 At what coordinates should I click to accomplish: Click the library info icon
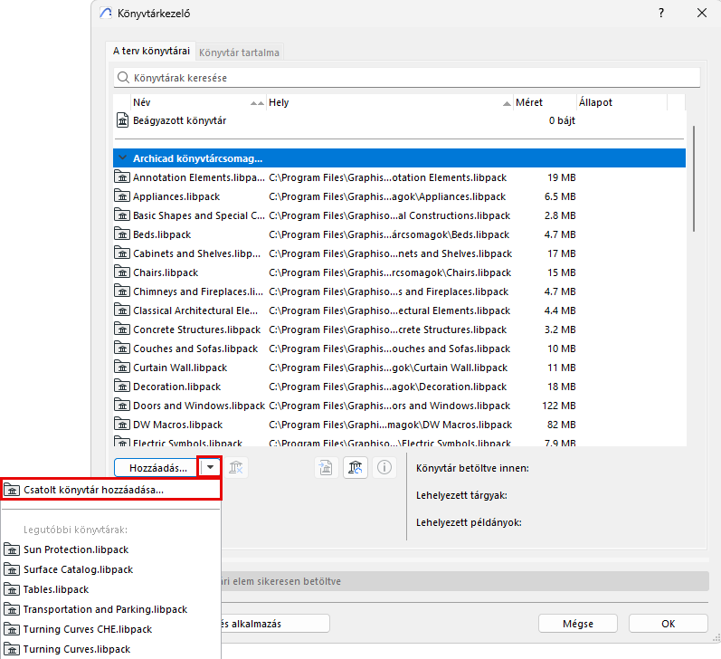(384, 468)
